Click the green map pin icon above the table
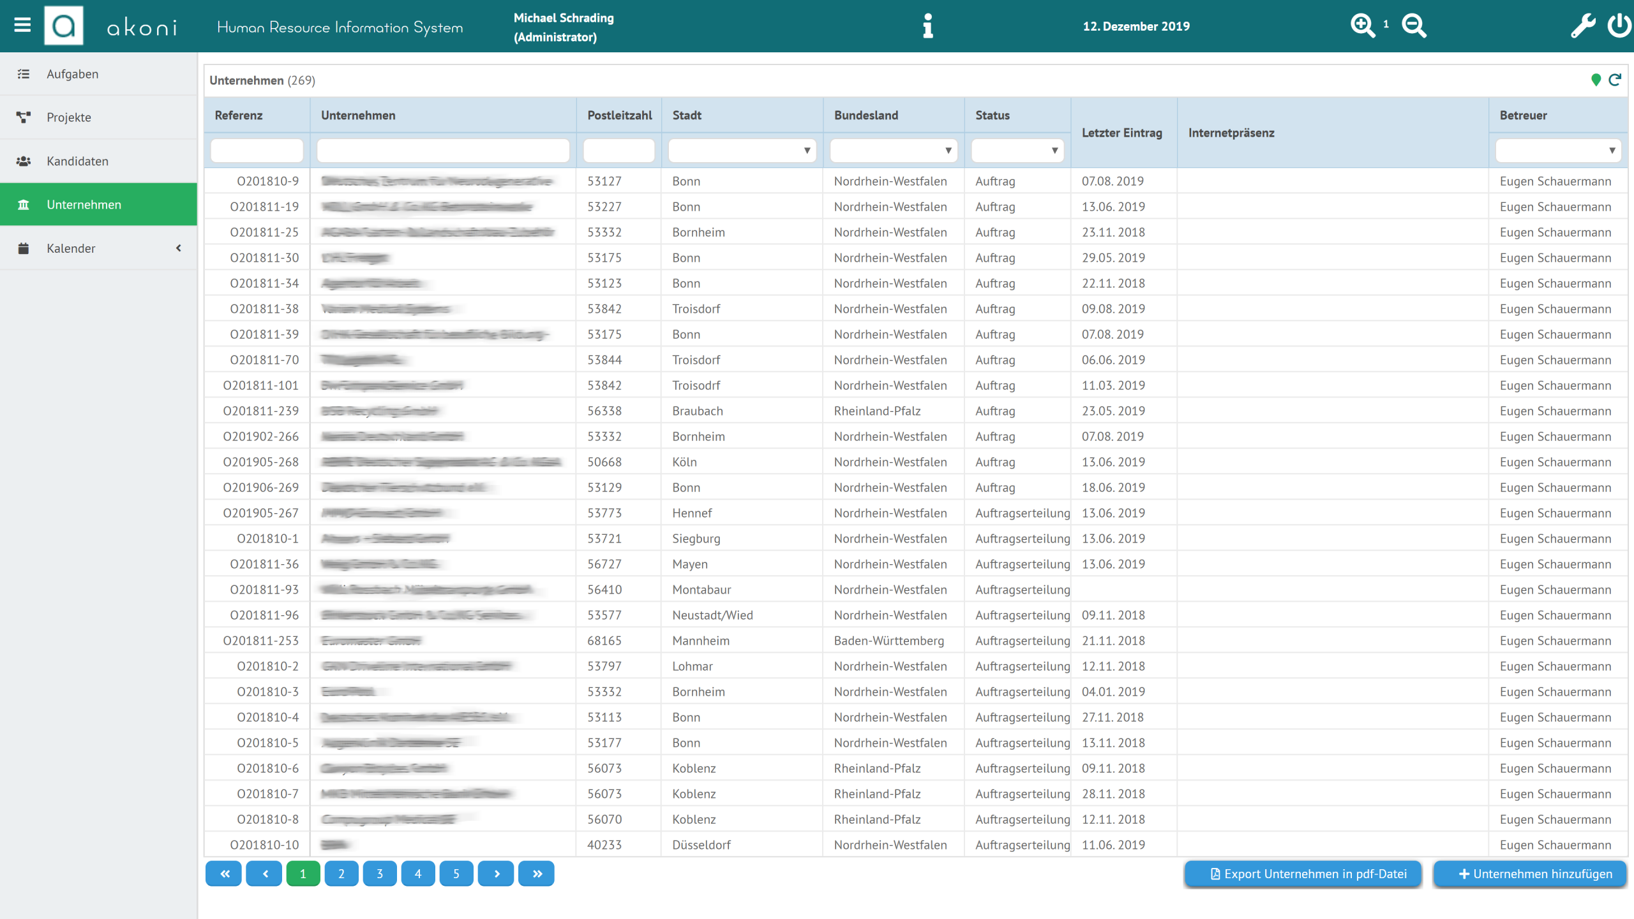This screenshot has width=1634, height=919. tap(1596, 80)
